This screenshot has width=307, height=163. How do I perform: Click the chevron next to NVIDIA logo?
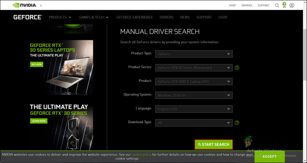(41, 5)
